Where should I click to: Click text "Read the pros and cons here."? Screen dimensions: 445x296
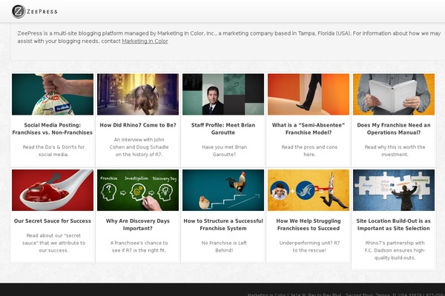tap(309, 151)
